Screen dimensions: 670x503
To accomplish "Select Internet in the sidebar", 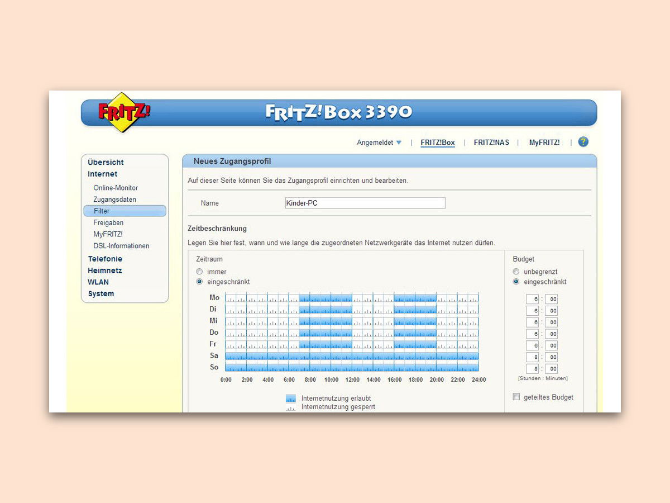I will (x=103, y=174).
